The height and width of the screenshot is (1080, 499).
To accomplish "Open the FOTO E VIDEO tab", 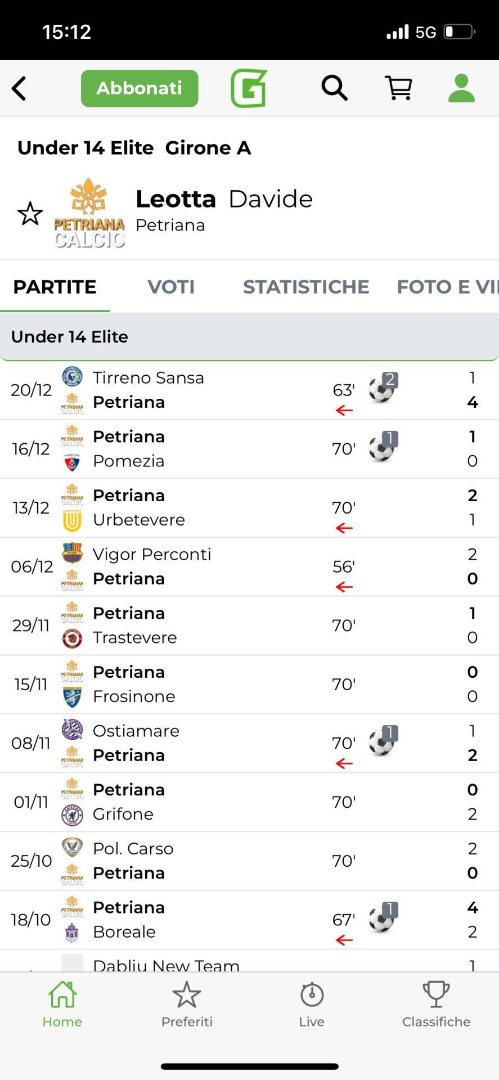I will tap(447, 287).
